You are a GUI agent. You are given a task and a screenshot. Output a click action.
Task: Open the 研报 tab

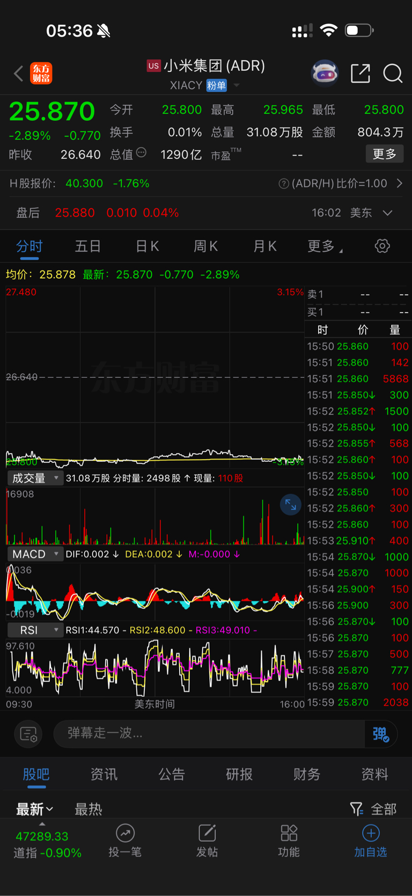coord(239,774)
